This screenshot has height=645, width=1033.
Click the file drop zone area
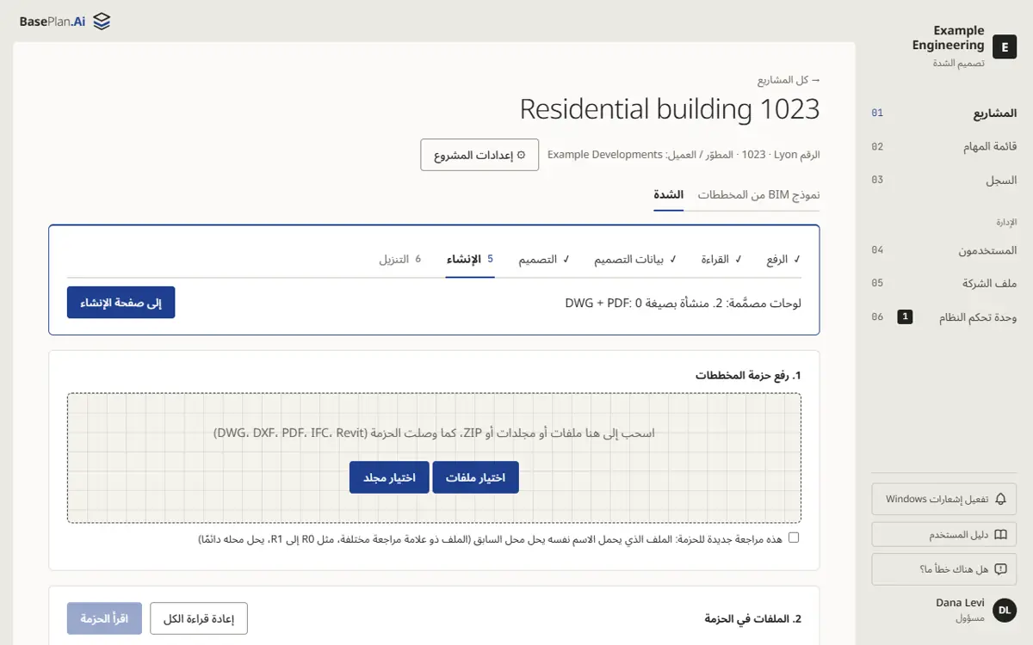click(434, 458)
